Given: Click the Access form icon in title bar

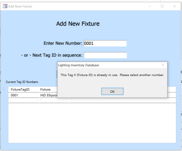Looking at the screenshot, I should tap(5, 6).
